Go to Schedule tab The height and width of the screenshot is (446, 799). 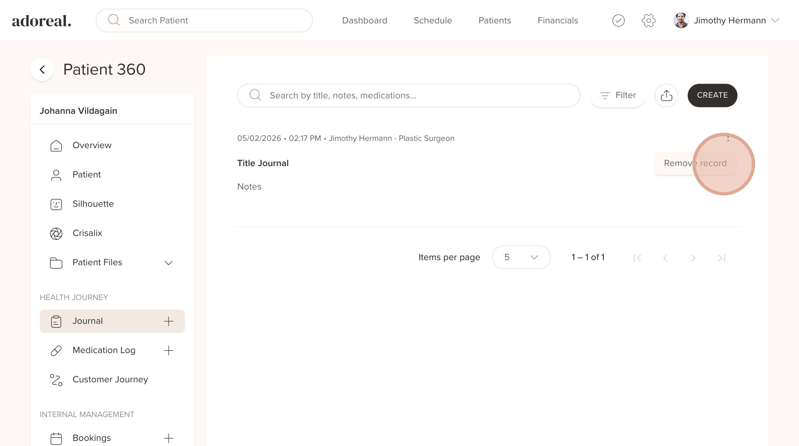pyautogui.click(x=432, y=20)
